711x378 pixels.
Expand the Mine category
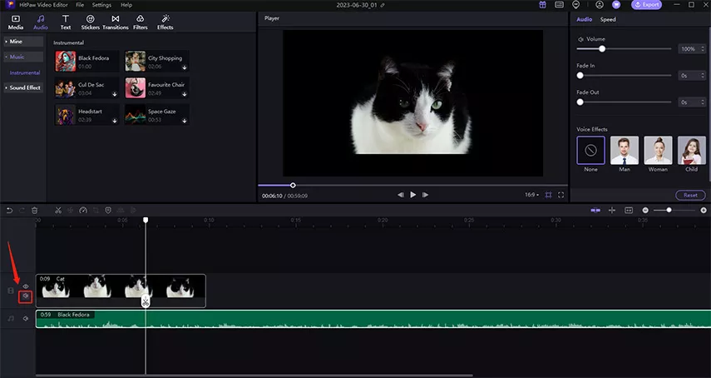click(x=16, y=41)
